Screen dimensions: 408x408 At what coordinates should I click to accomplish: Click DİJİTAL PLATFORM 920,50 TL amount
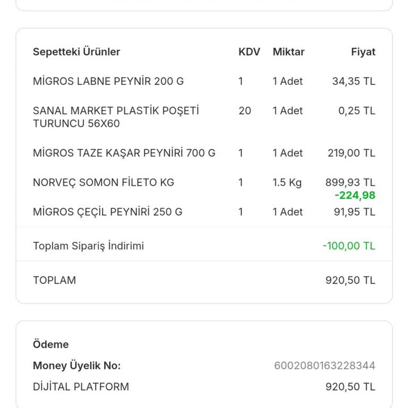[350, 387]
